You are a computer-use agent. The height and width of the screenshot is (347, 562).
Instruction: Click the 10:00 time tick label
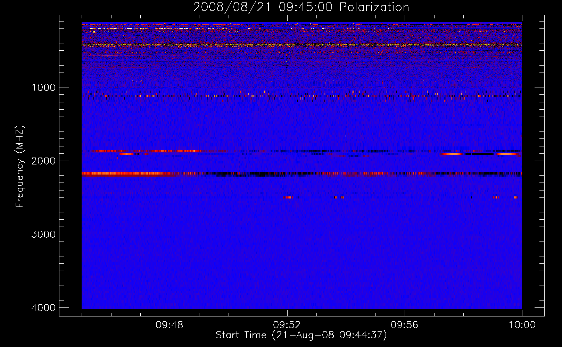point(522,325)
